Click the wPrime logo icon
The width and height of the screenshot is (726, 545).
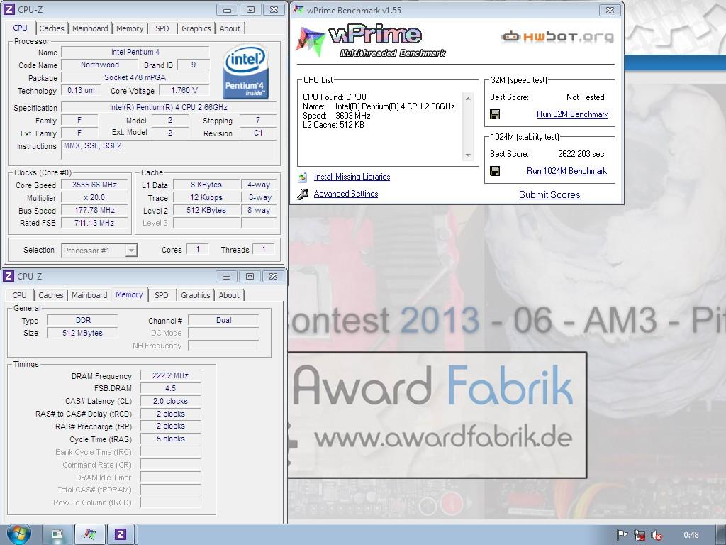click(310, 42)
